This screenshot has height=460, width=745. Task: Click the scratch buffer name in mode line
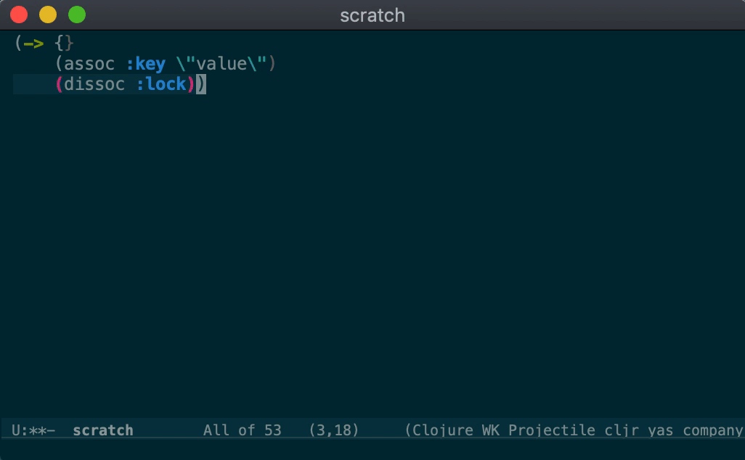(x=102, y=430)
